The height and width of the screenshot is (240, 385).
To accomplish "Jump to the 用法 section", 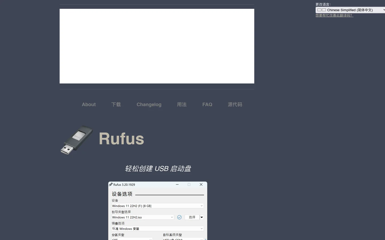I will point(182,105).
